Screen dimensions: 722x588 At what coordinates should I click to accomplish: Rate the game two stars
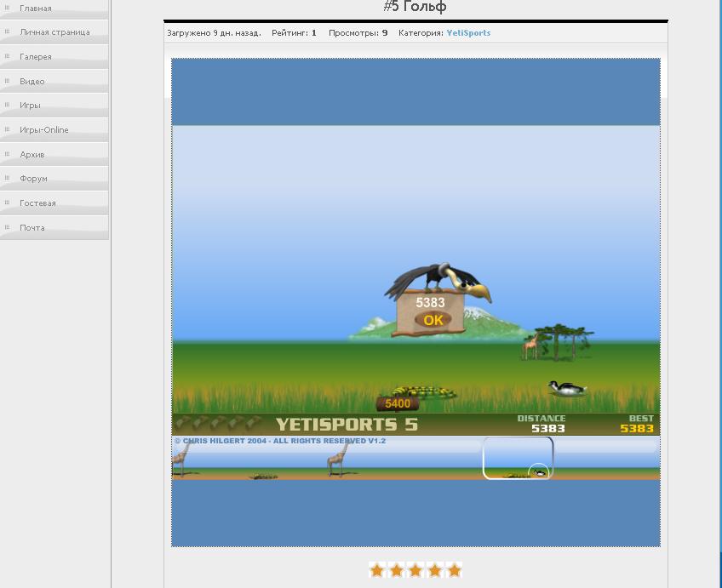pyautogui.click(x=396, y=570)
